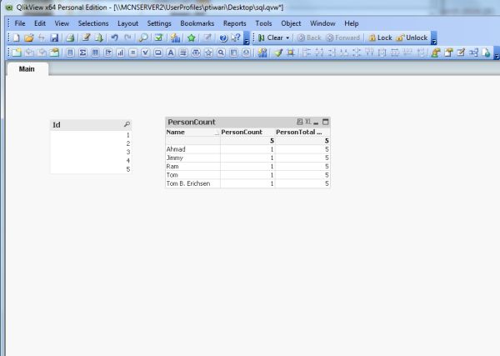This screenshot has height=356, width=500.
Task: Activate What's This context help cursor
Action: tap(236, 38)
